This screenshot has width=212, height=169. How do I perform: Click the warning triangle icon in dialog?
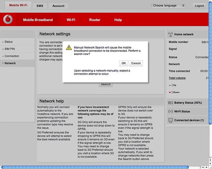tap(69, 48)
